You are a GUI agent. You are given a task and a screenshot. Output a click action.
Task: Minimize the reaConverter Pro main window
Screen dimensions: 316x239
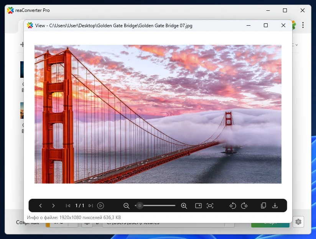[268, 10]
